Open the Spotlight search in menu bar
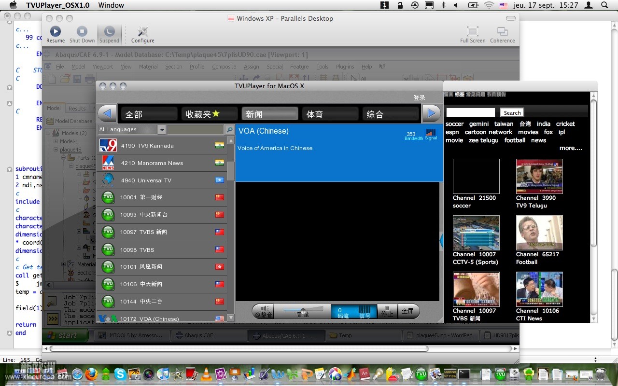 tap(604, 5)
